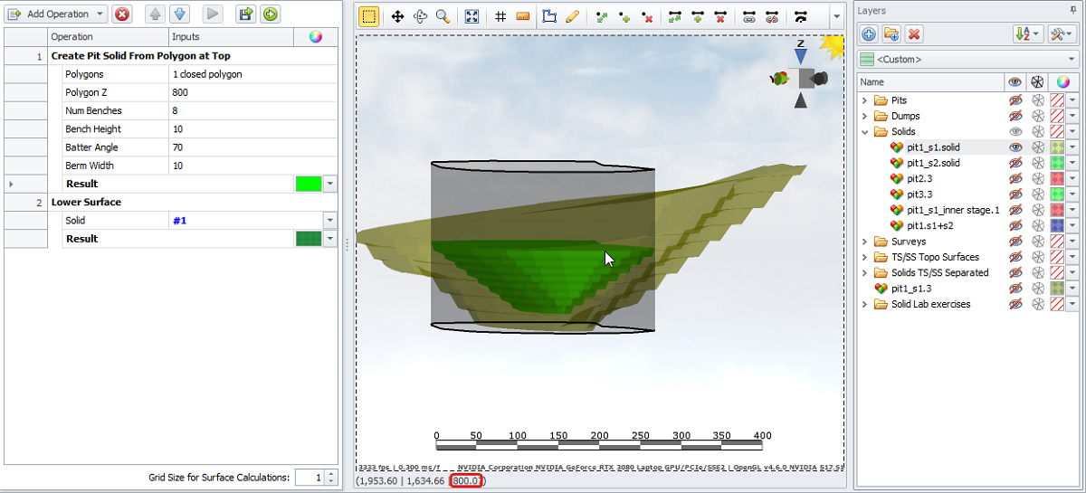Expand the Dumps folder
This screenshot has height=493, width=1086.
pyautogui.click(x=864, y=116)
